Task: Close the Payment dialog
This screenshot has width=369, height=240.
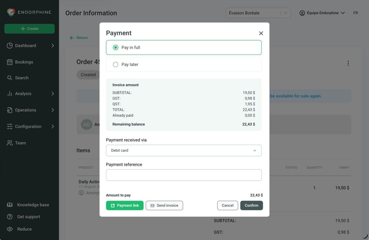Action: [261, 34]
